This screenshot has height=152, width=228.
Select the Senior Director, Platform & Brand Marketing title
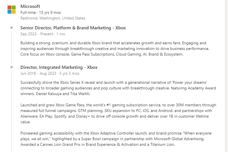(x=73, y=28)
